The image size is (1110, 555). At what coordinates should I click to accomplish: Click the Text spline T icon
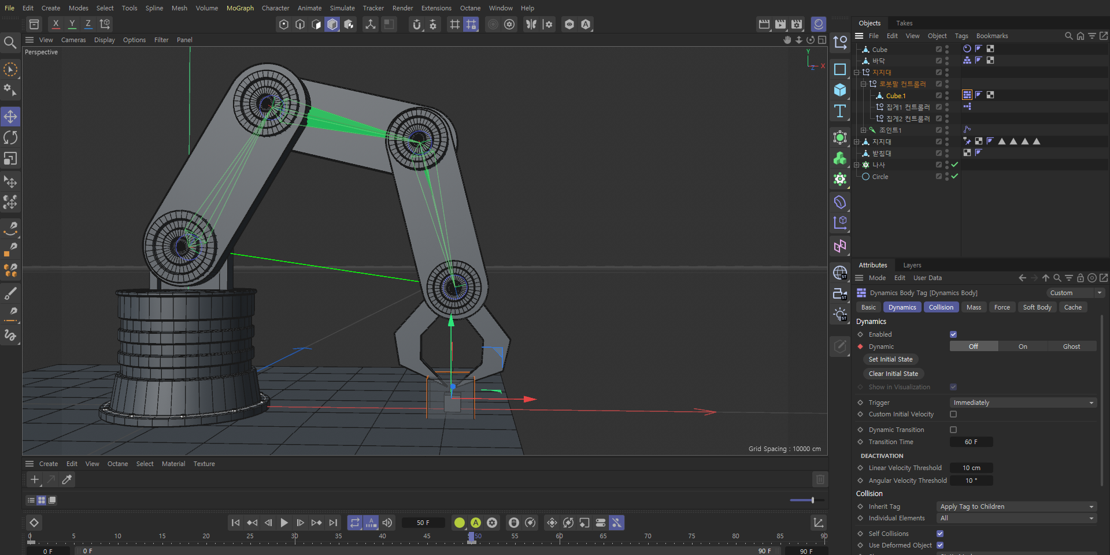click(840, 111)
